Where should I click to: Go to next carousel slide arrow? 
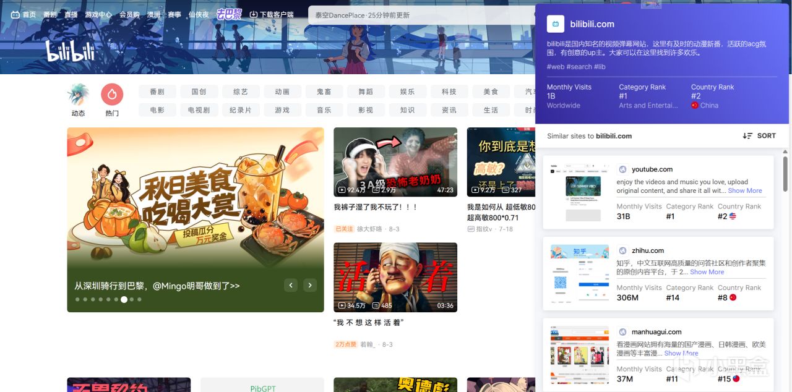[310, 285]
